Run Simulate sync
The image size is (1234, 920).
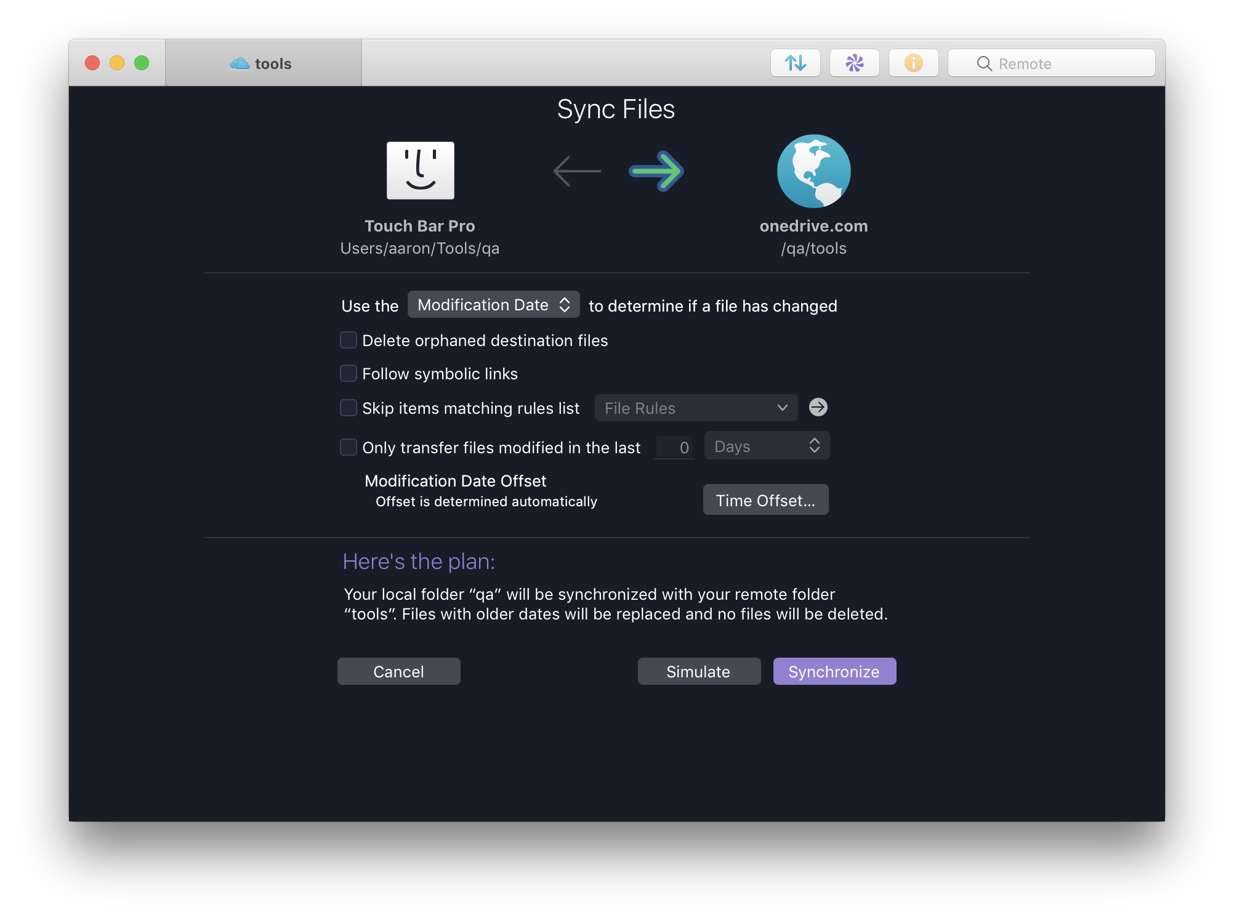click(699, 671)
